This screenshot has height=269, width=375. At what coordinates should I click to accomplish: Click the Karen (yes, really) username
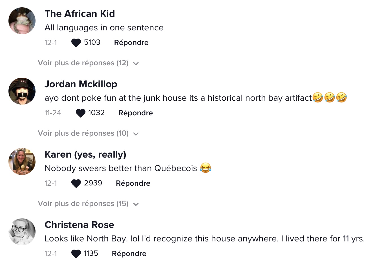pyautogui.click(x=85, y=154)
